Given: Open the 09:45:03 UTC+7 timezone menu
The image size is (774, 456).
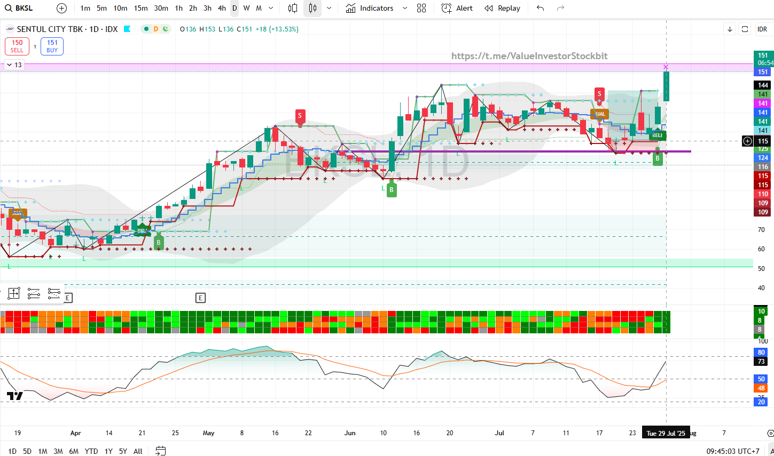Looking at the screenshot, I should point(733,451).
